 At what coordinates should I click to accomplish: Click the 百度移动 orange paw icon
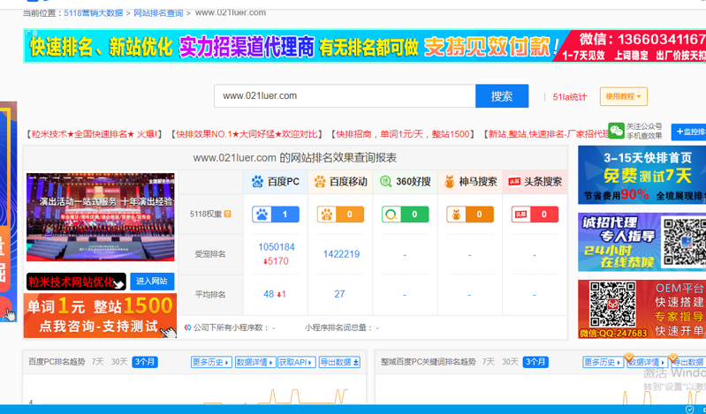point(320,181)
